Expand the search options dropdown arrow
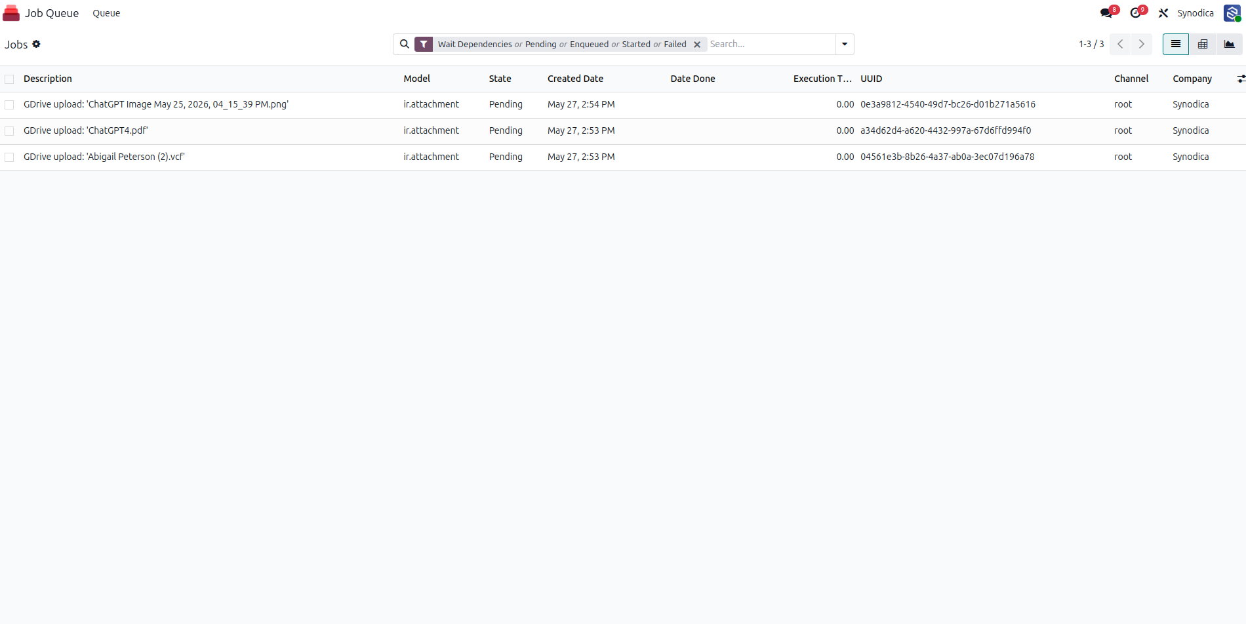1246x624 pixels. point(845,44)
